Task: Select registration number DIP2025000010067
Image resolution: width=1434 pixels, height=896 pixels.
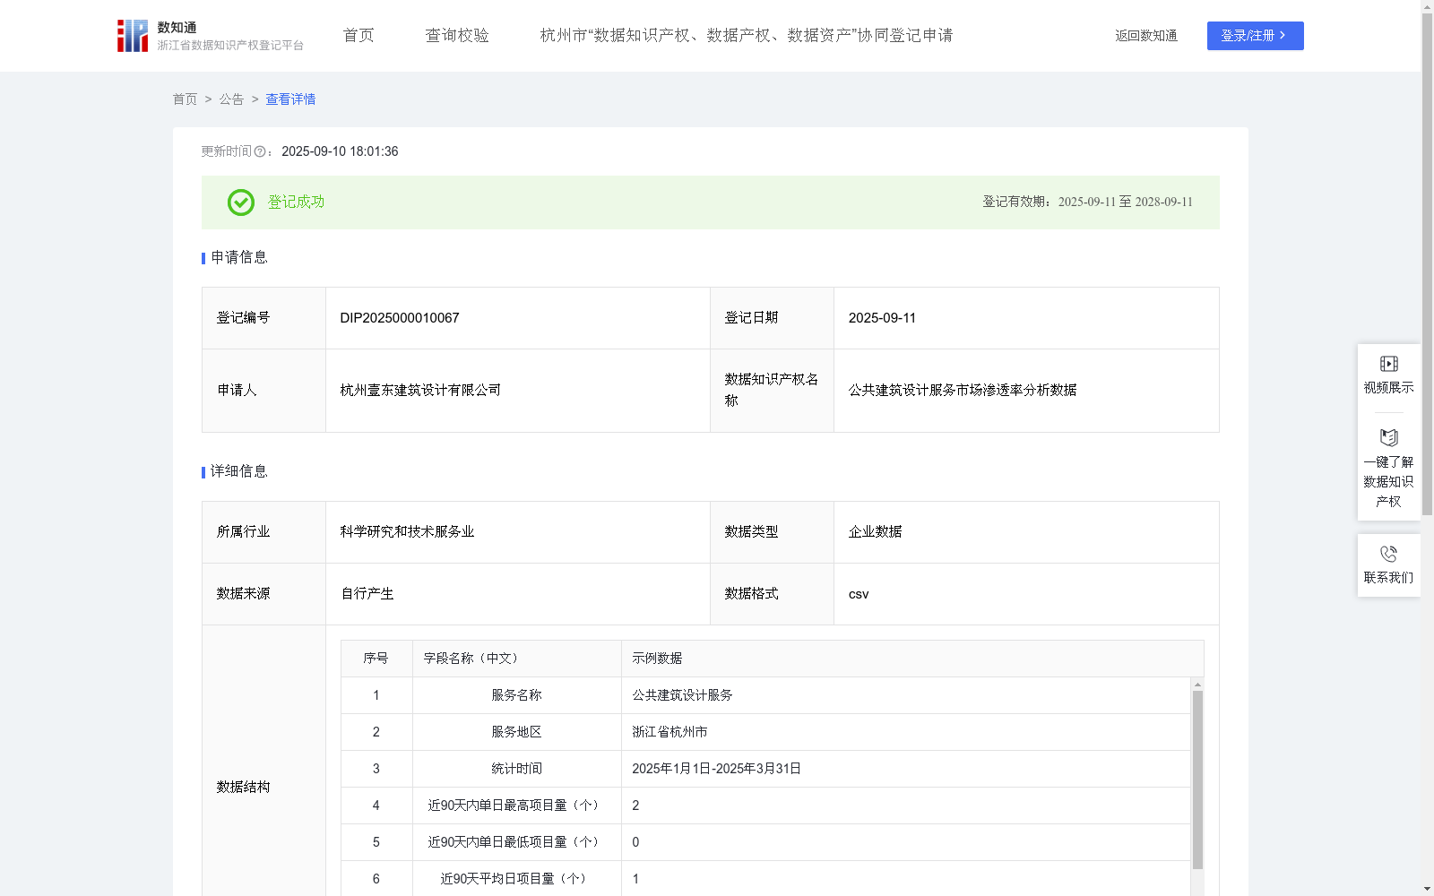Action: click(x=400, y=318)
